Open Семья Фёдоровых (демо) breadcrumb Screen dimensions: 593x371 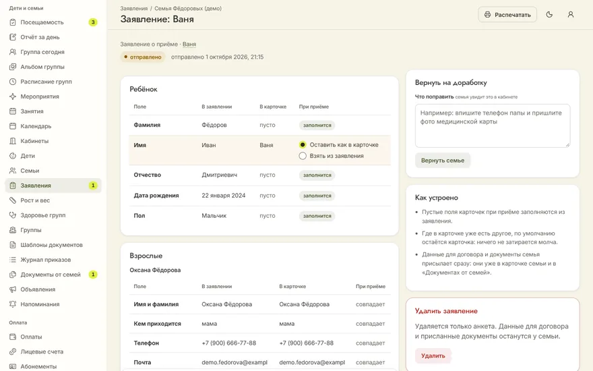pyautogui.click(x=188, y=8)
